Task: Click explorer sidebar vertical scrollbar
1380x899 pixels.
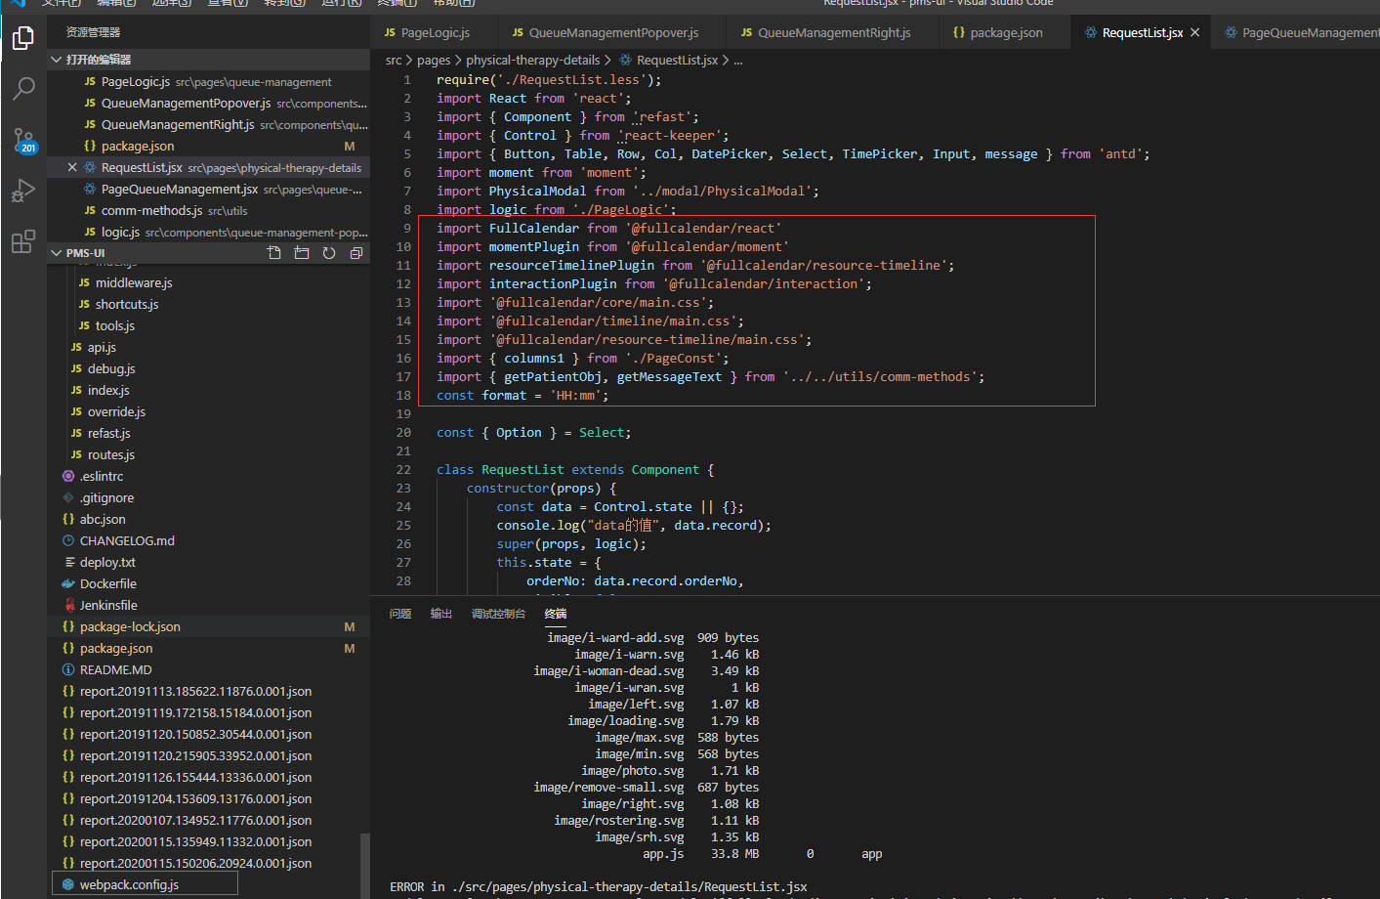Action: (x=365, y=865)
